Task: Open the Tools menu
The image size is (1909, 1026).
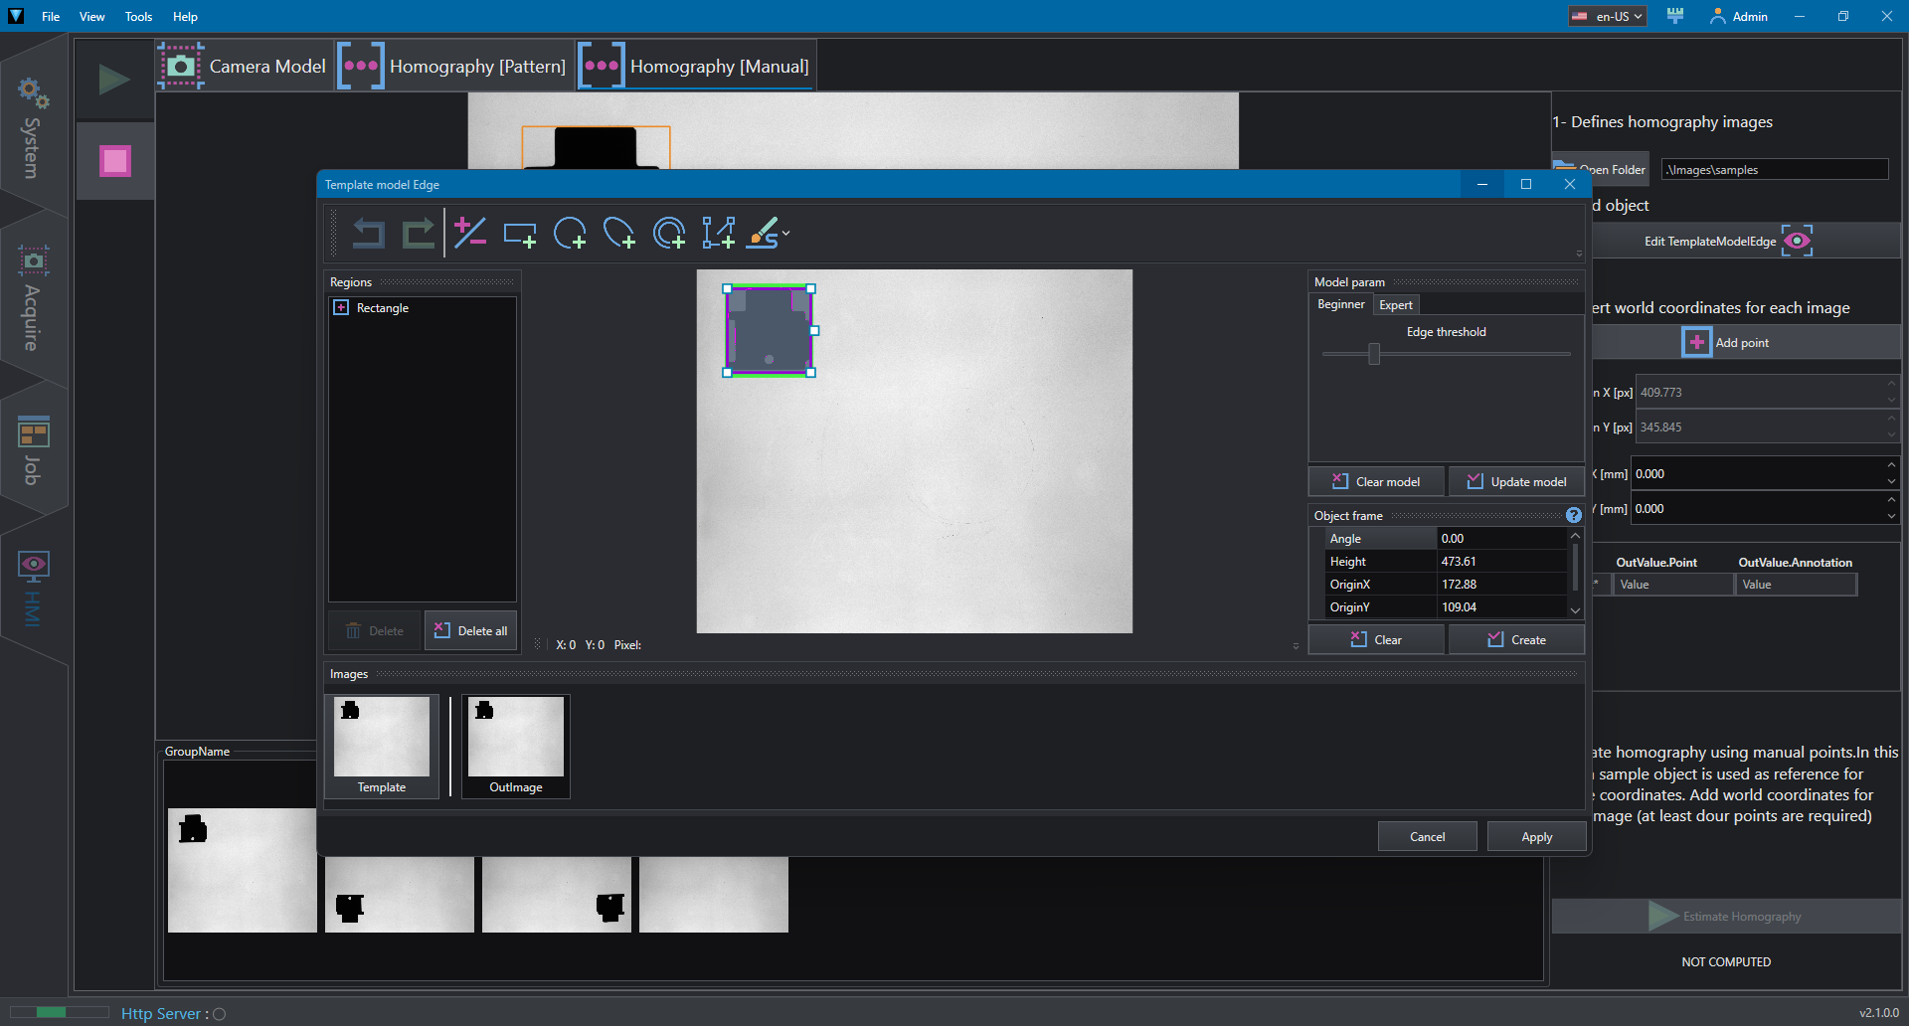Action: (x=138, y=16)
